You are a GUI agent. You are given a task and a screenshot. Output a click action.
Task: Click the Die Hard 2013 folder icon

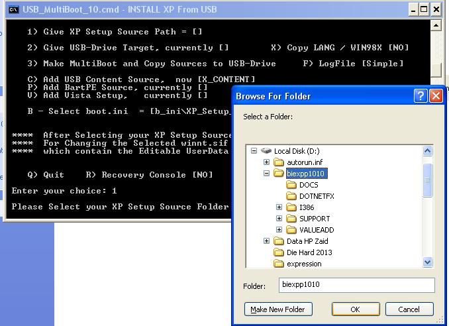279,252
